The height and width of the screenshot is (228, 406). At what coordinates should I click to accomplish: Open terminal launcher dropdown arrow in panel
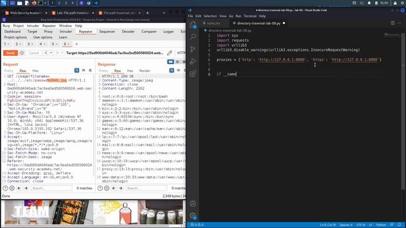[45, 3]
